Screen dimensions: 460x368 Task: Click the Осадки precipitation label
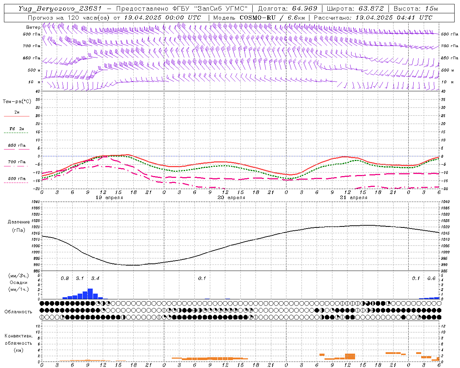click(18, 282)
